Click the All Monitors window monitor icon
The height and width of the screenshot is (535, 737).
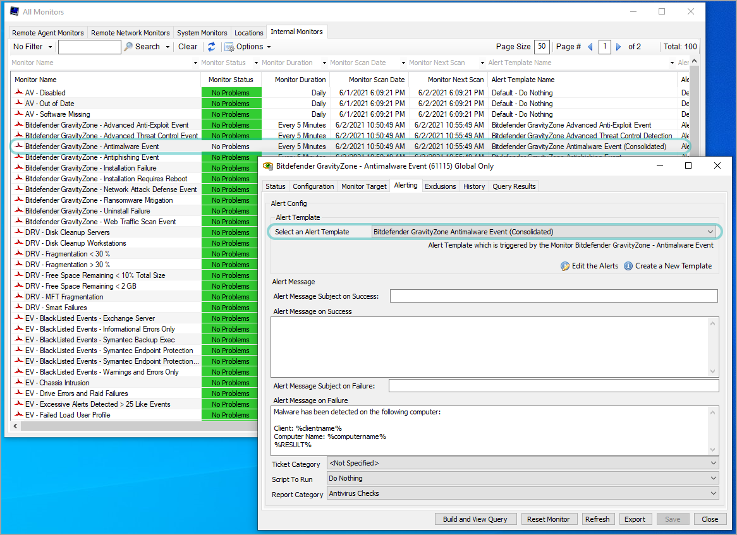14,11
